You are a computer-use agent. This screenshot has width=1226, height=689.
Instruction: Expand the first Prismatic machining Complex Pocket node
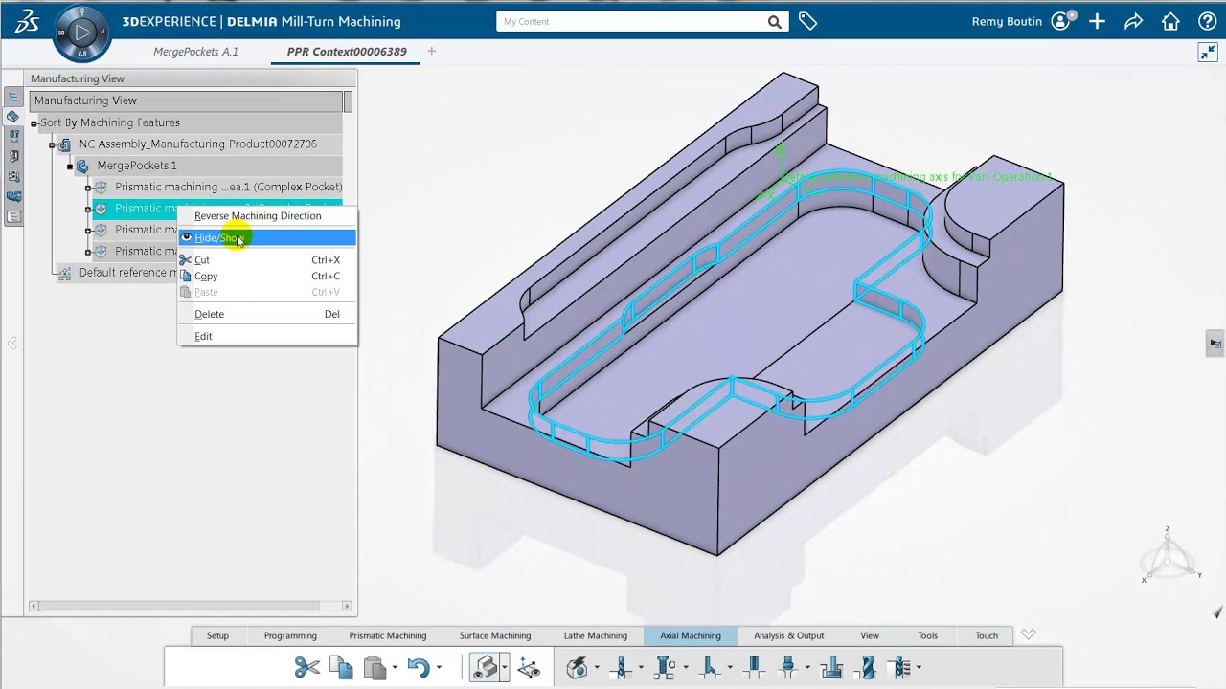click(x=88, y=188)
